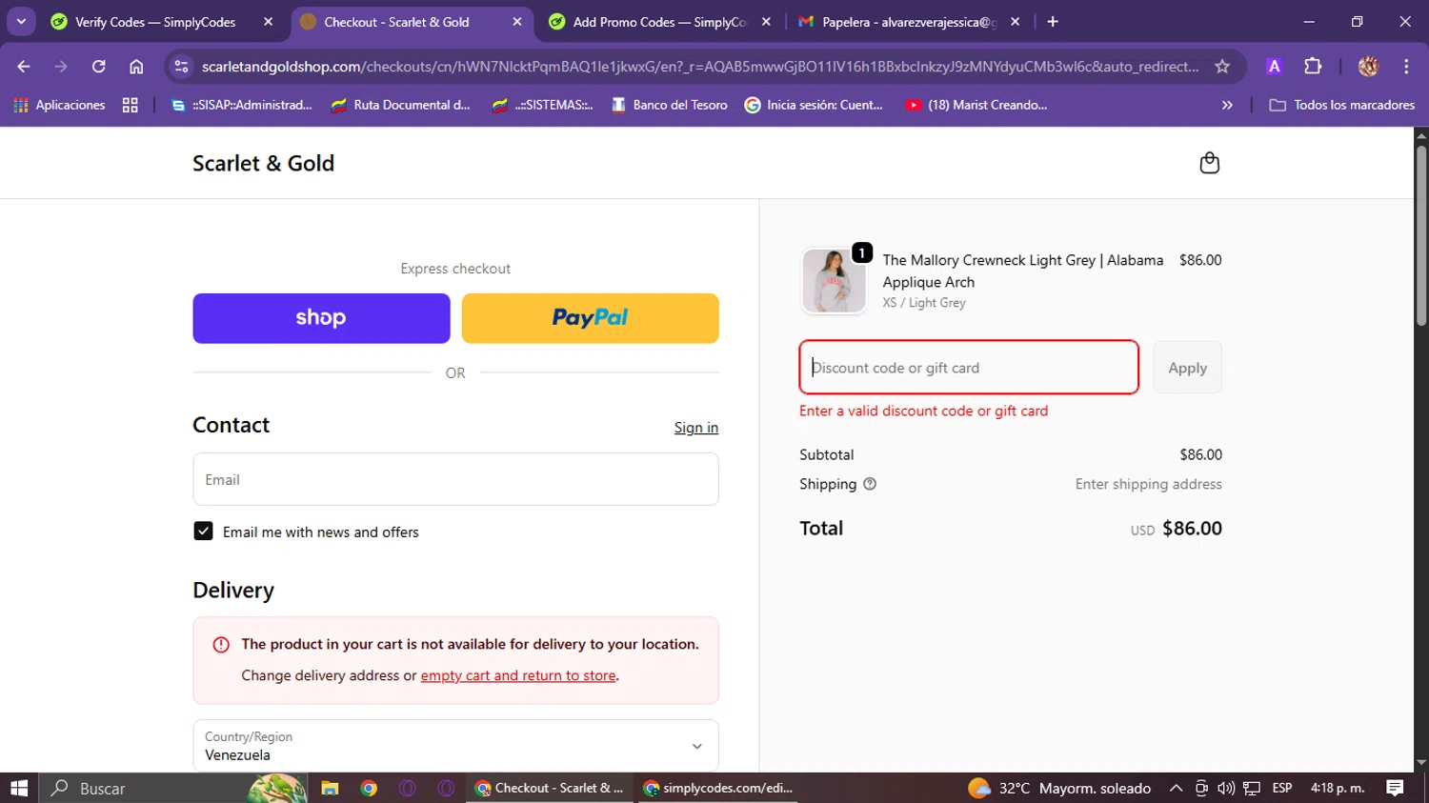This screenshot has height=803, width=1429.
Task: Click empty cart and return to store
Action: (518, 675)
